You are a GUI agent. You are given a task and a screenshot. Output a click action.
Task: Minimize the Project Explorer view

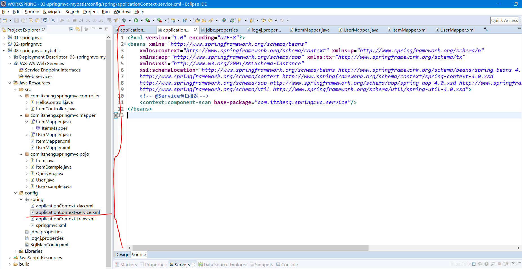click(x=100, y=29)
